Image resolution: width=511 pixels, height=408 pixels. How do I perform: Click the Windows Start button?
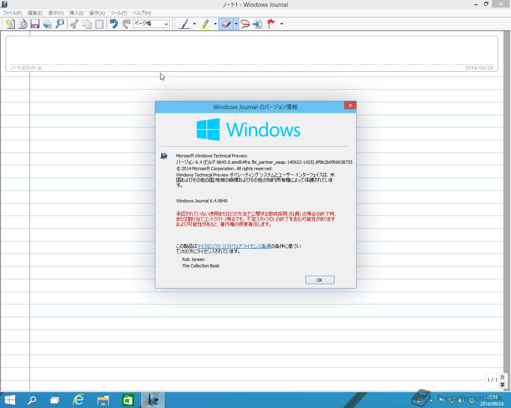[10, 400]
